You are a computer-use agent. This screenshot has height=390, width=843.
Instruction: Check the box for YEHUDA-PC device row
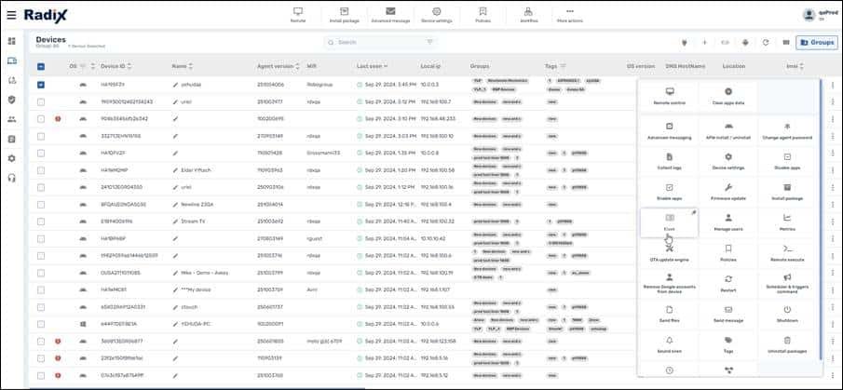(x=41, y=323)
